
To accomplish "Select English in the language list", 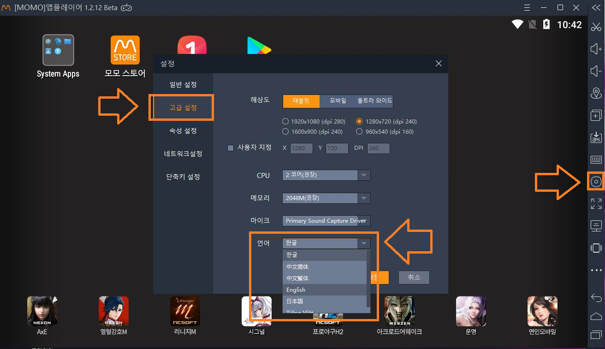I will [x=296, y=290].
